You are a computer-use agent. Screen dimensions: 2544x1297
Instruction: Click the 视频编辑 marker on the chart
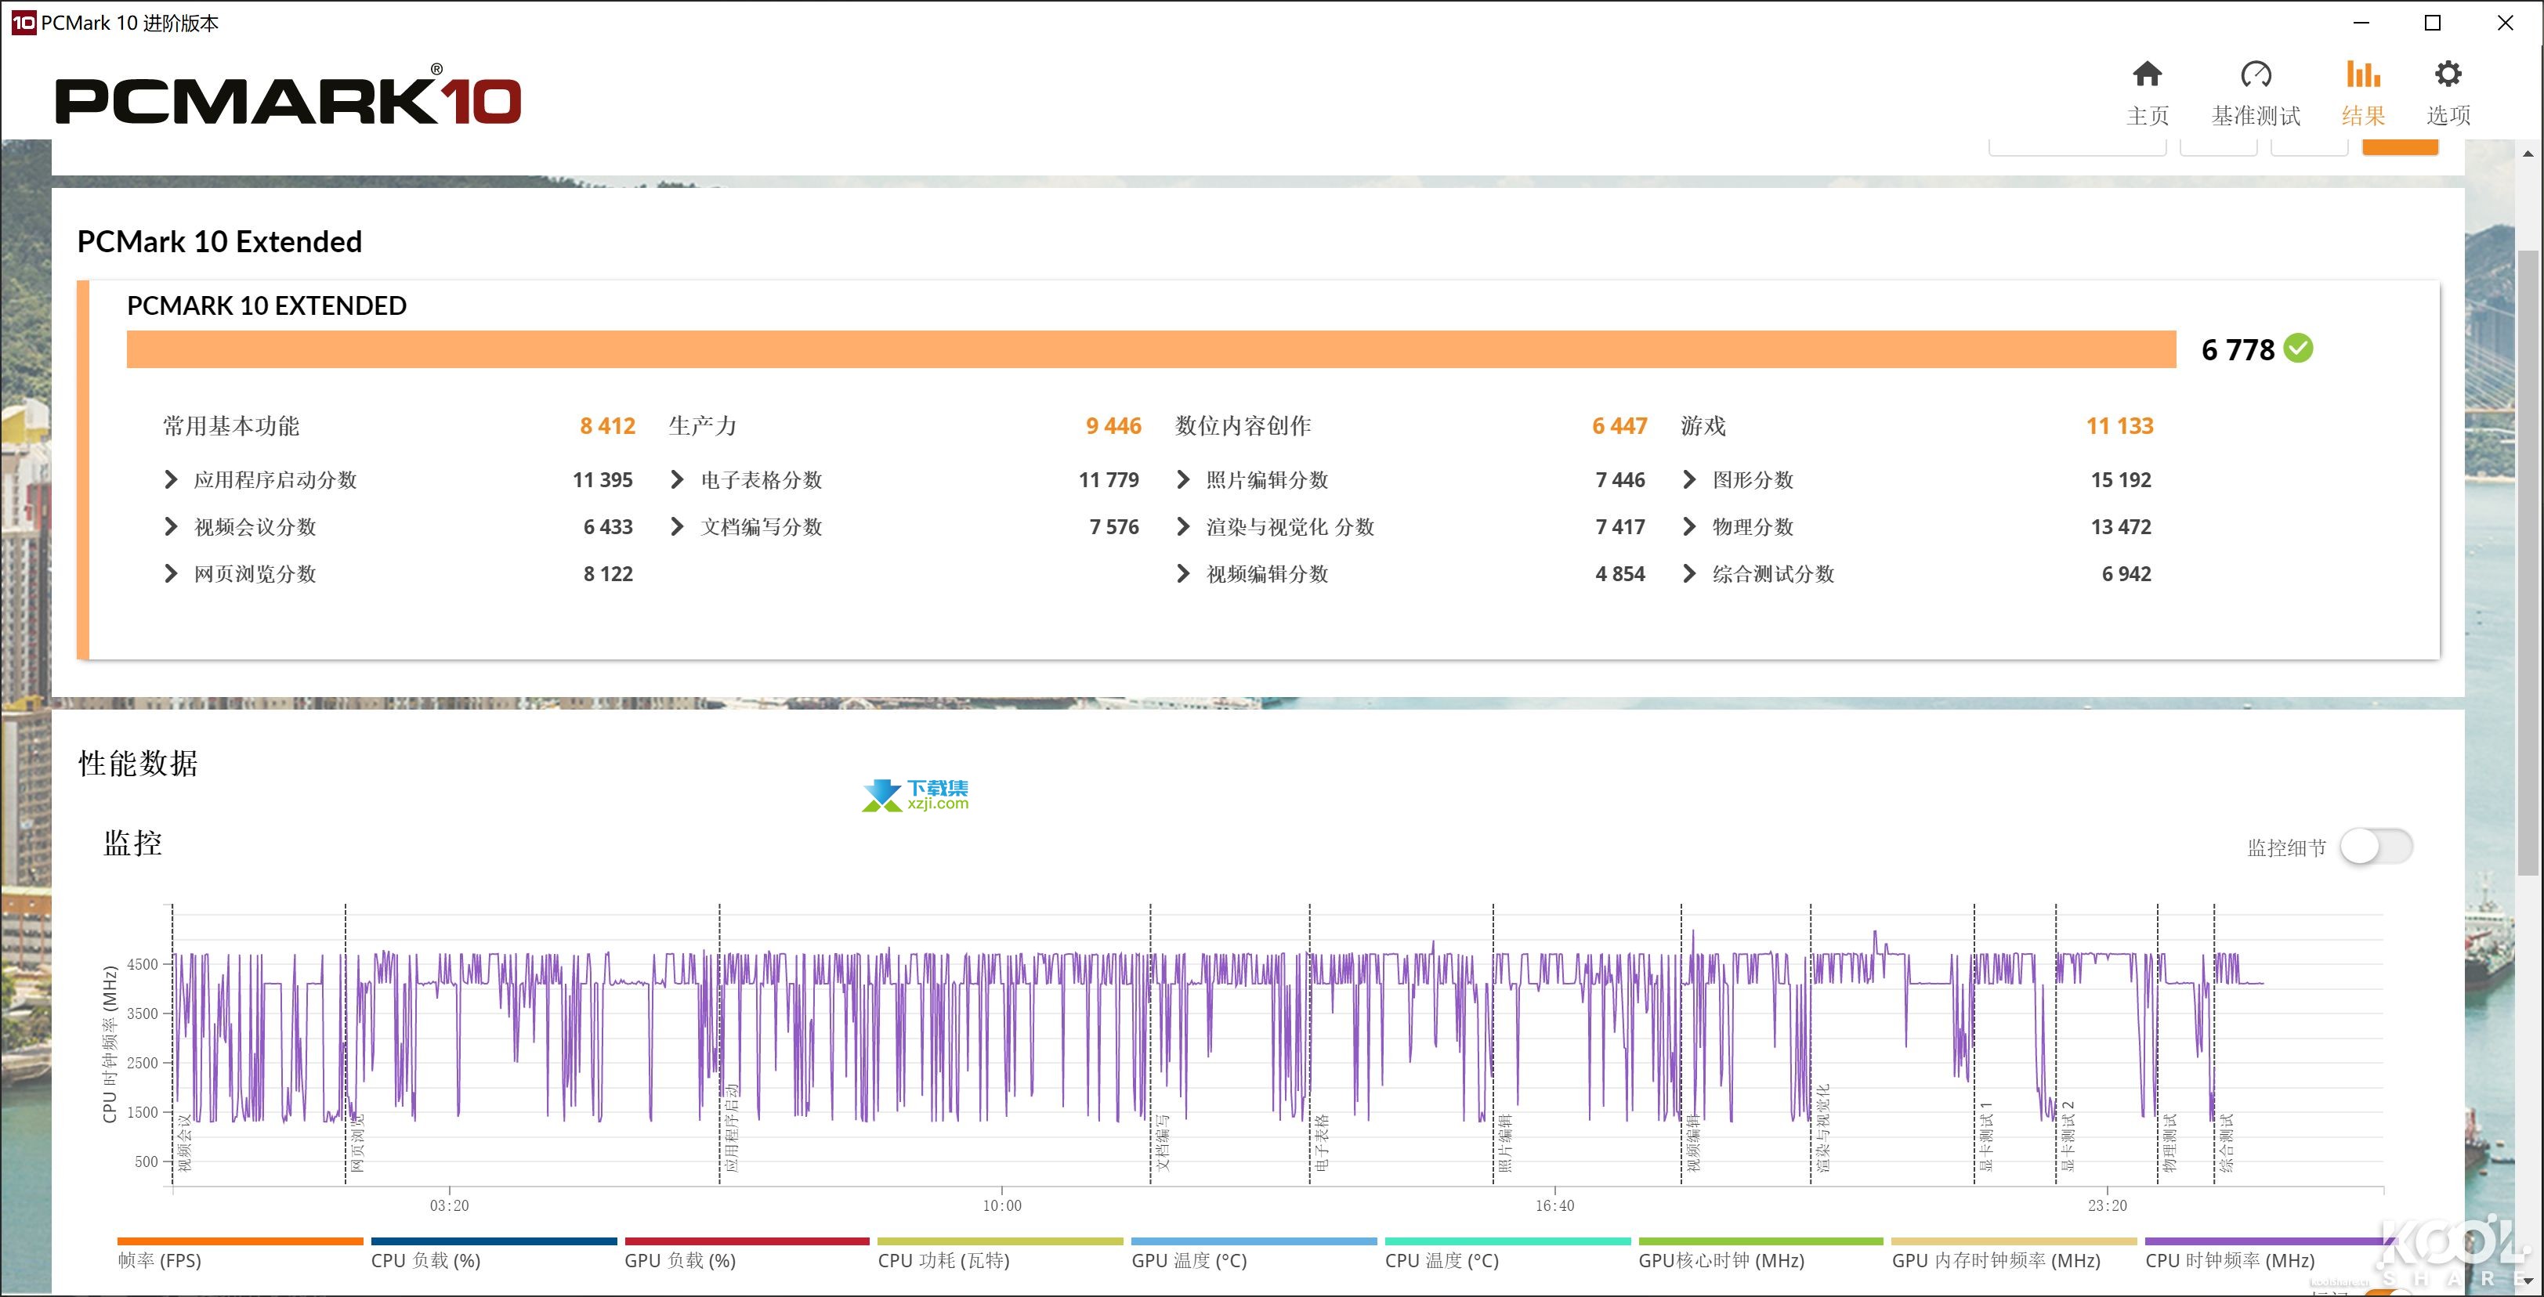point(1694,1143)
